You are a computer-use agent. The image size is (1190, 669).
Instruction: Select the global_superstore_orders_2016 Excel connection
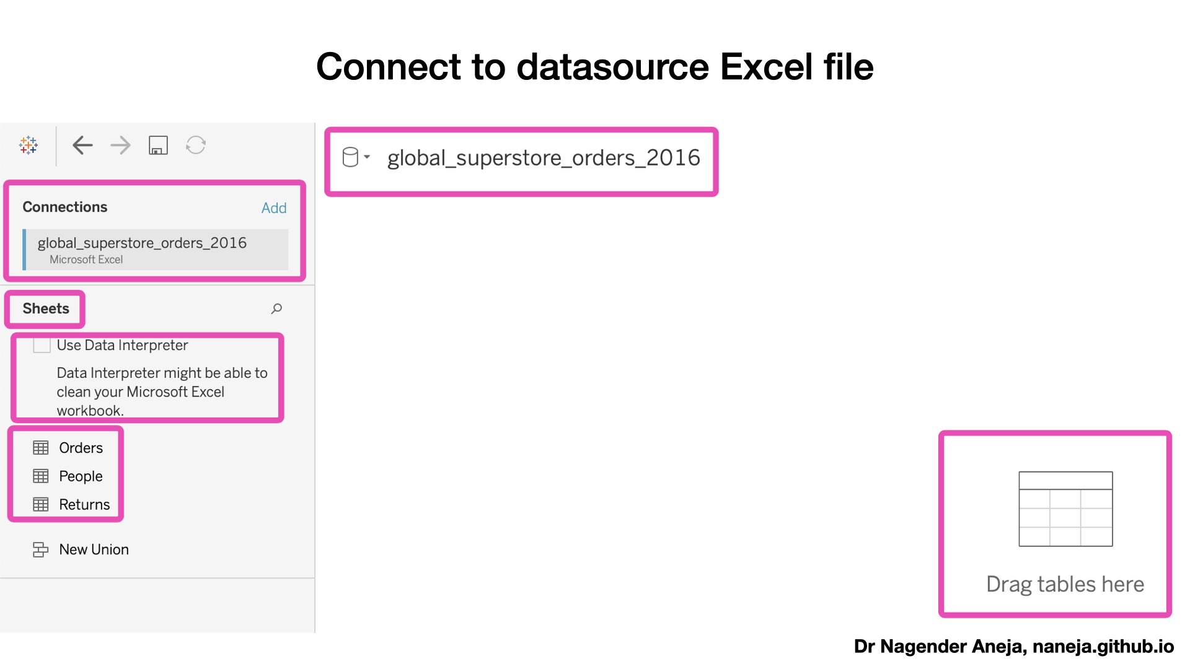156,250
